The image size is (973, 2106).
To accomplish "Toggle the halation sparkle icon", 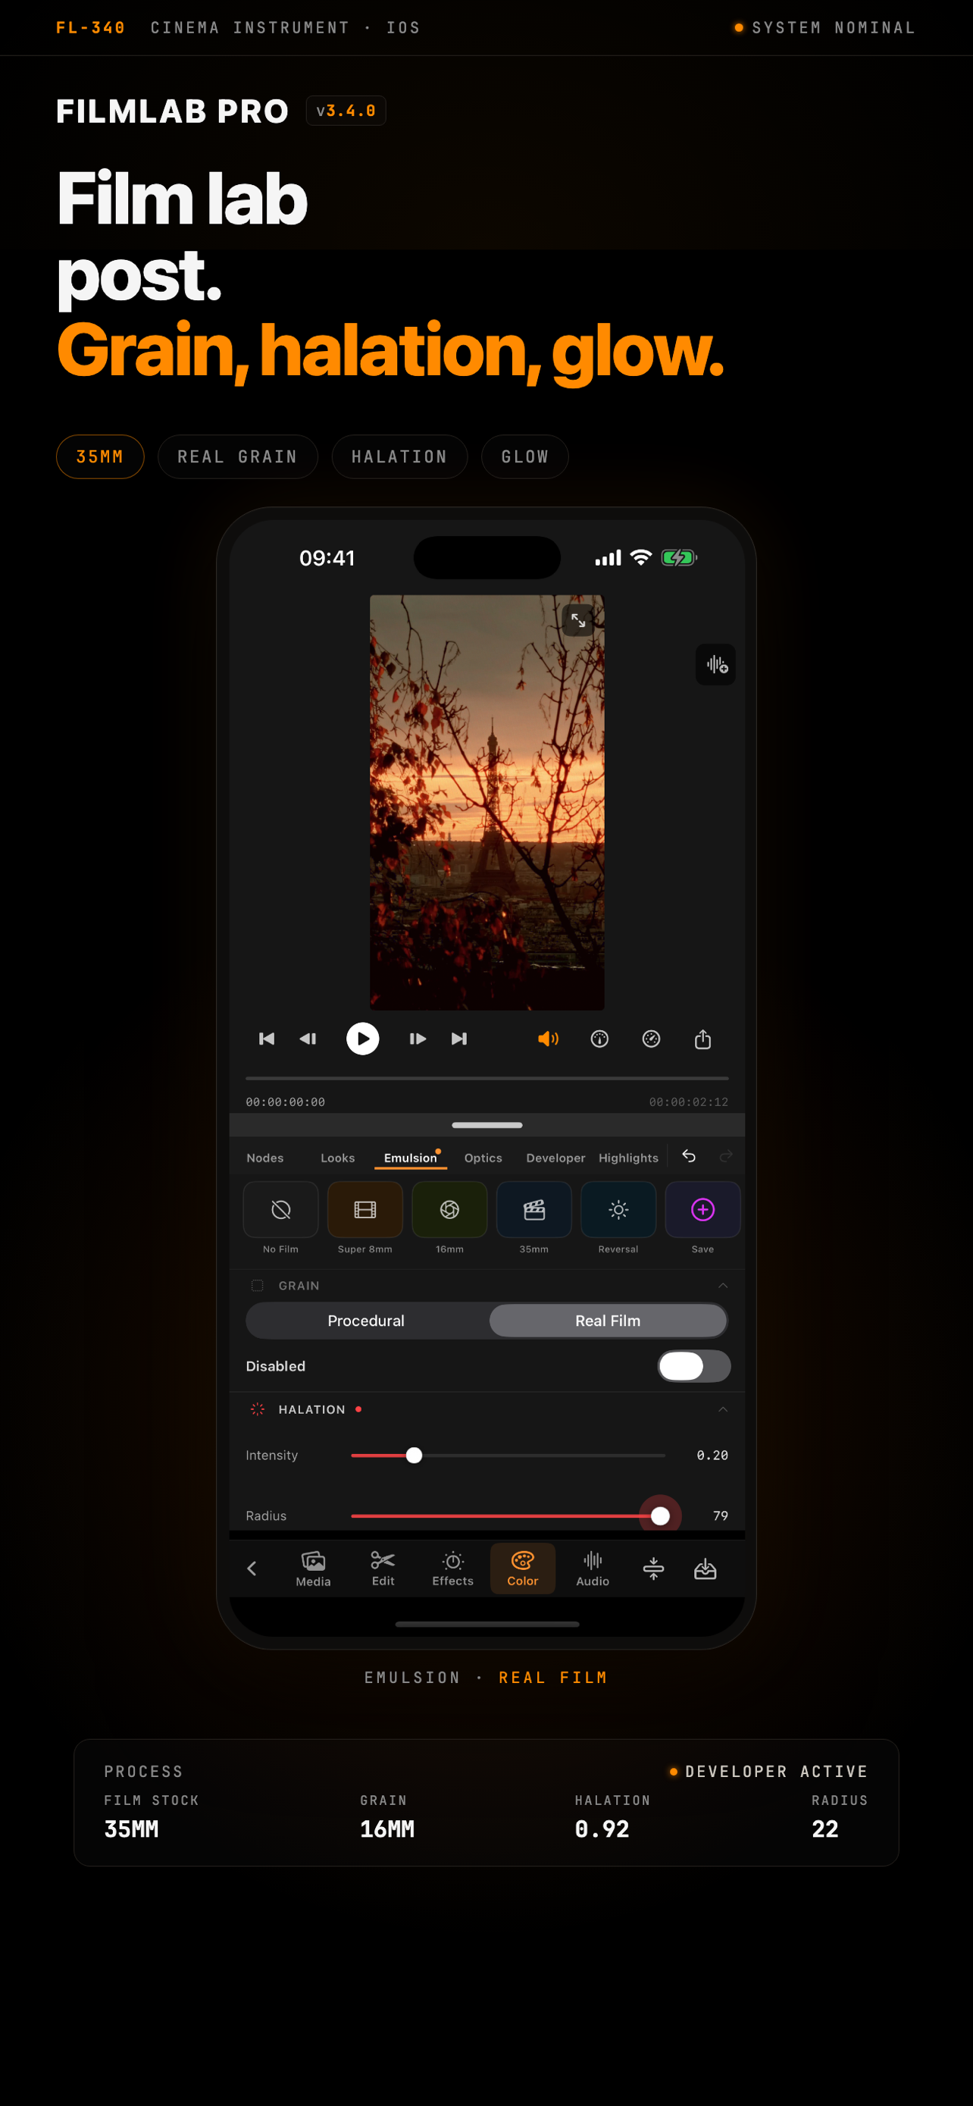I will click(258, 1409).
